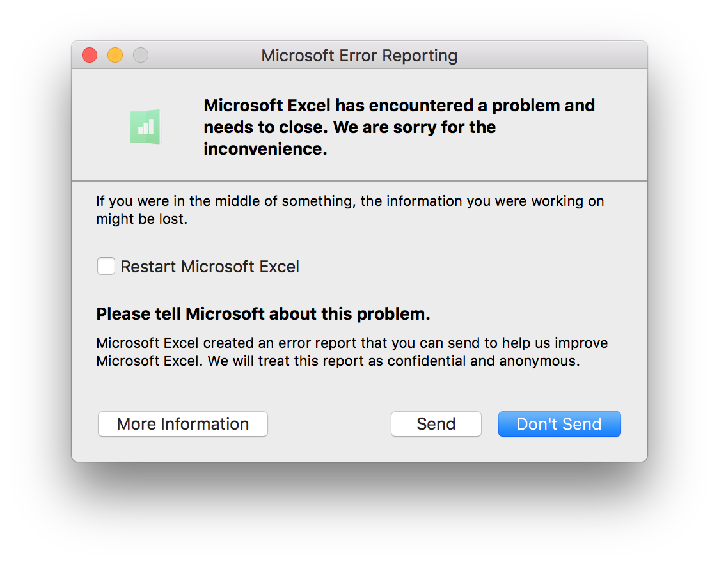This screenshot has height=564, width=719.
Task: Click the "Microsoft Error Reporting" window title
Action: tap(359, 56)
